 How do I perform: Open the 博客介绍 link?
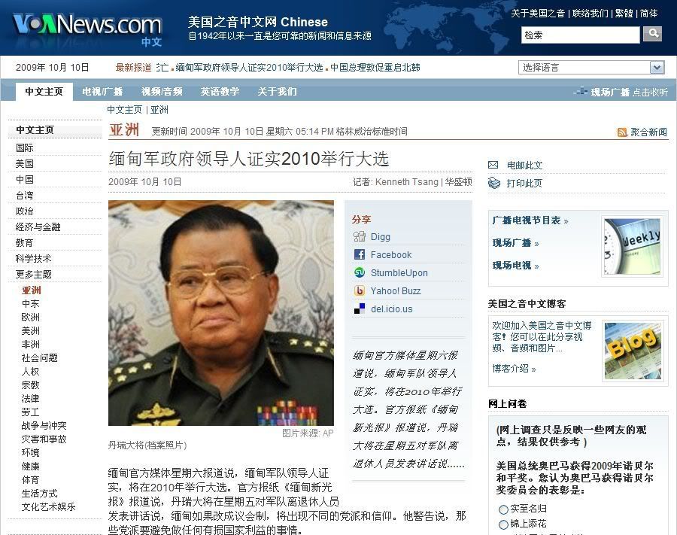(x=514, y=369)
